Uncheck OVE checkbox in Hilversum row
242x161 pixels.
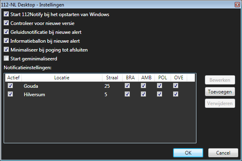175,94
